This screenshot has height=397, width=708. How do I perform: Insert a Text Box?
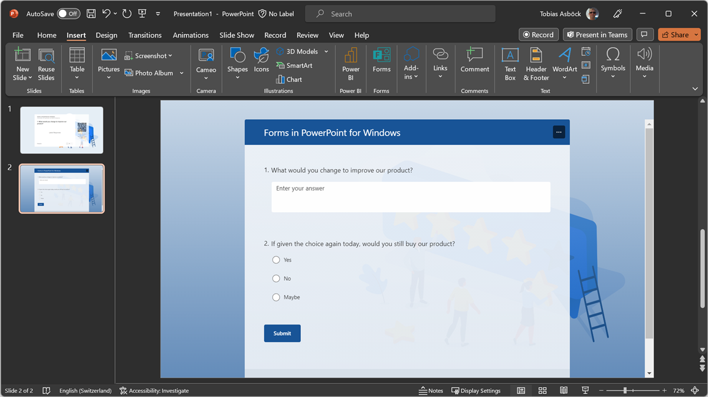click(510, 64)
